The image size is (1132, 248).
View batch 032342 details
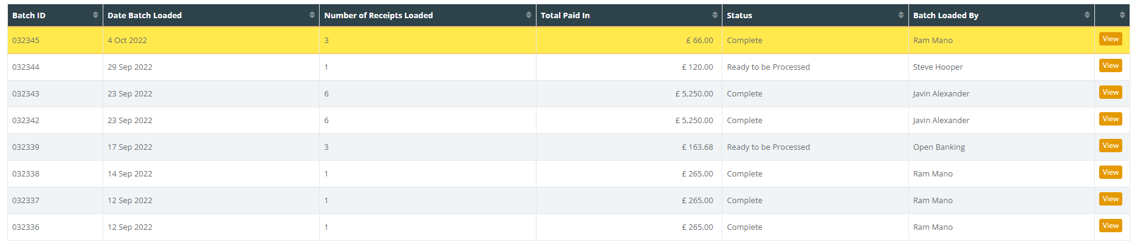[x=1110, y=119]
